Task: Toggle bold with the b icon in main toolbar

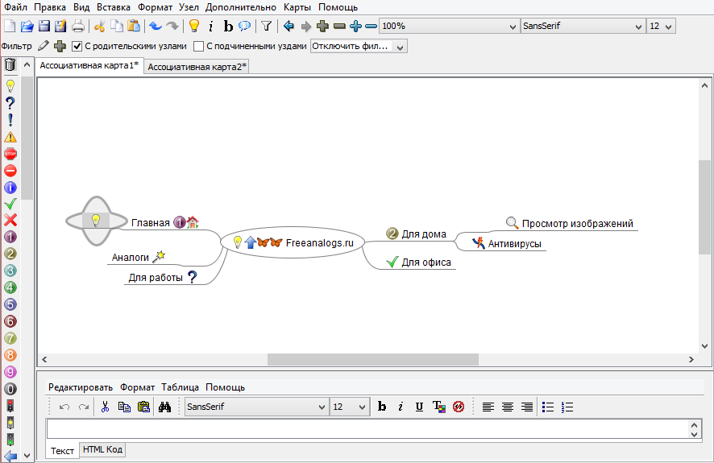Action: [228, 27]
